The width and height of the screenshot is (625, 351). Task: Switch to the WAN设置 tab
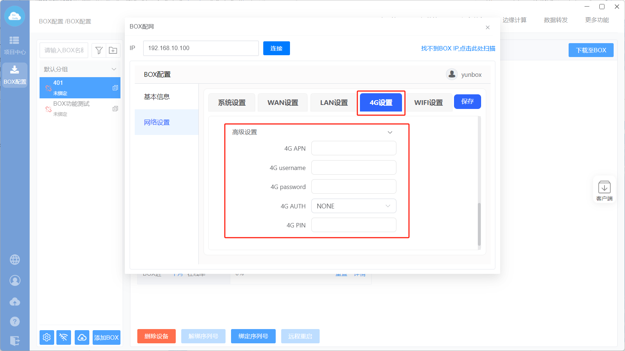pyautogui.click(x=283, y=103)
